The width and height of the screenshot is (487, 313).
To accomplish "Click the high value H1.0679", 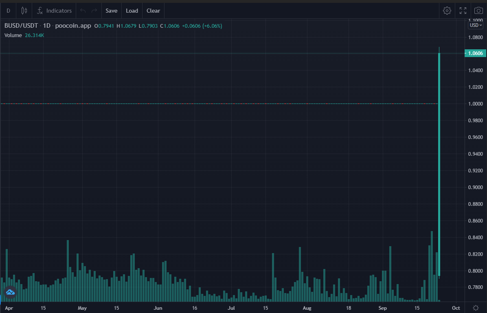I will click(x=126, y=26).
